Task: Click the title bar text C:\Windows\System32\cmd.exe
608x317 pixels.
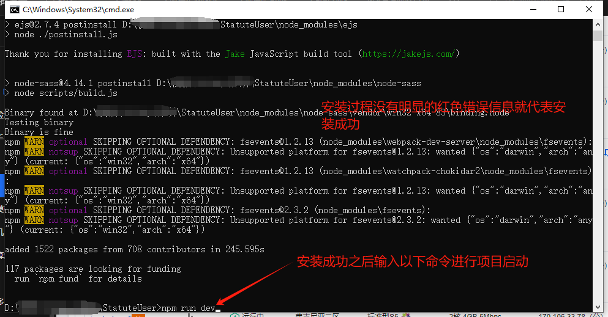Action: coord(70,10)
